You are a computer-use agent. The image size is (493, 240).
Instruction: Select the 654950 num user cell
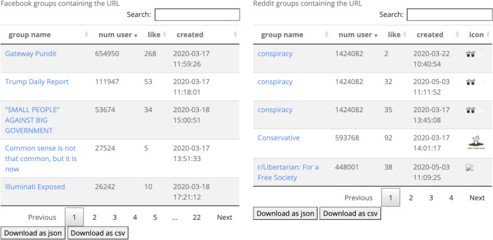(x=107, y=54)
